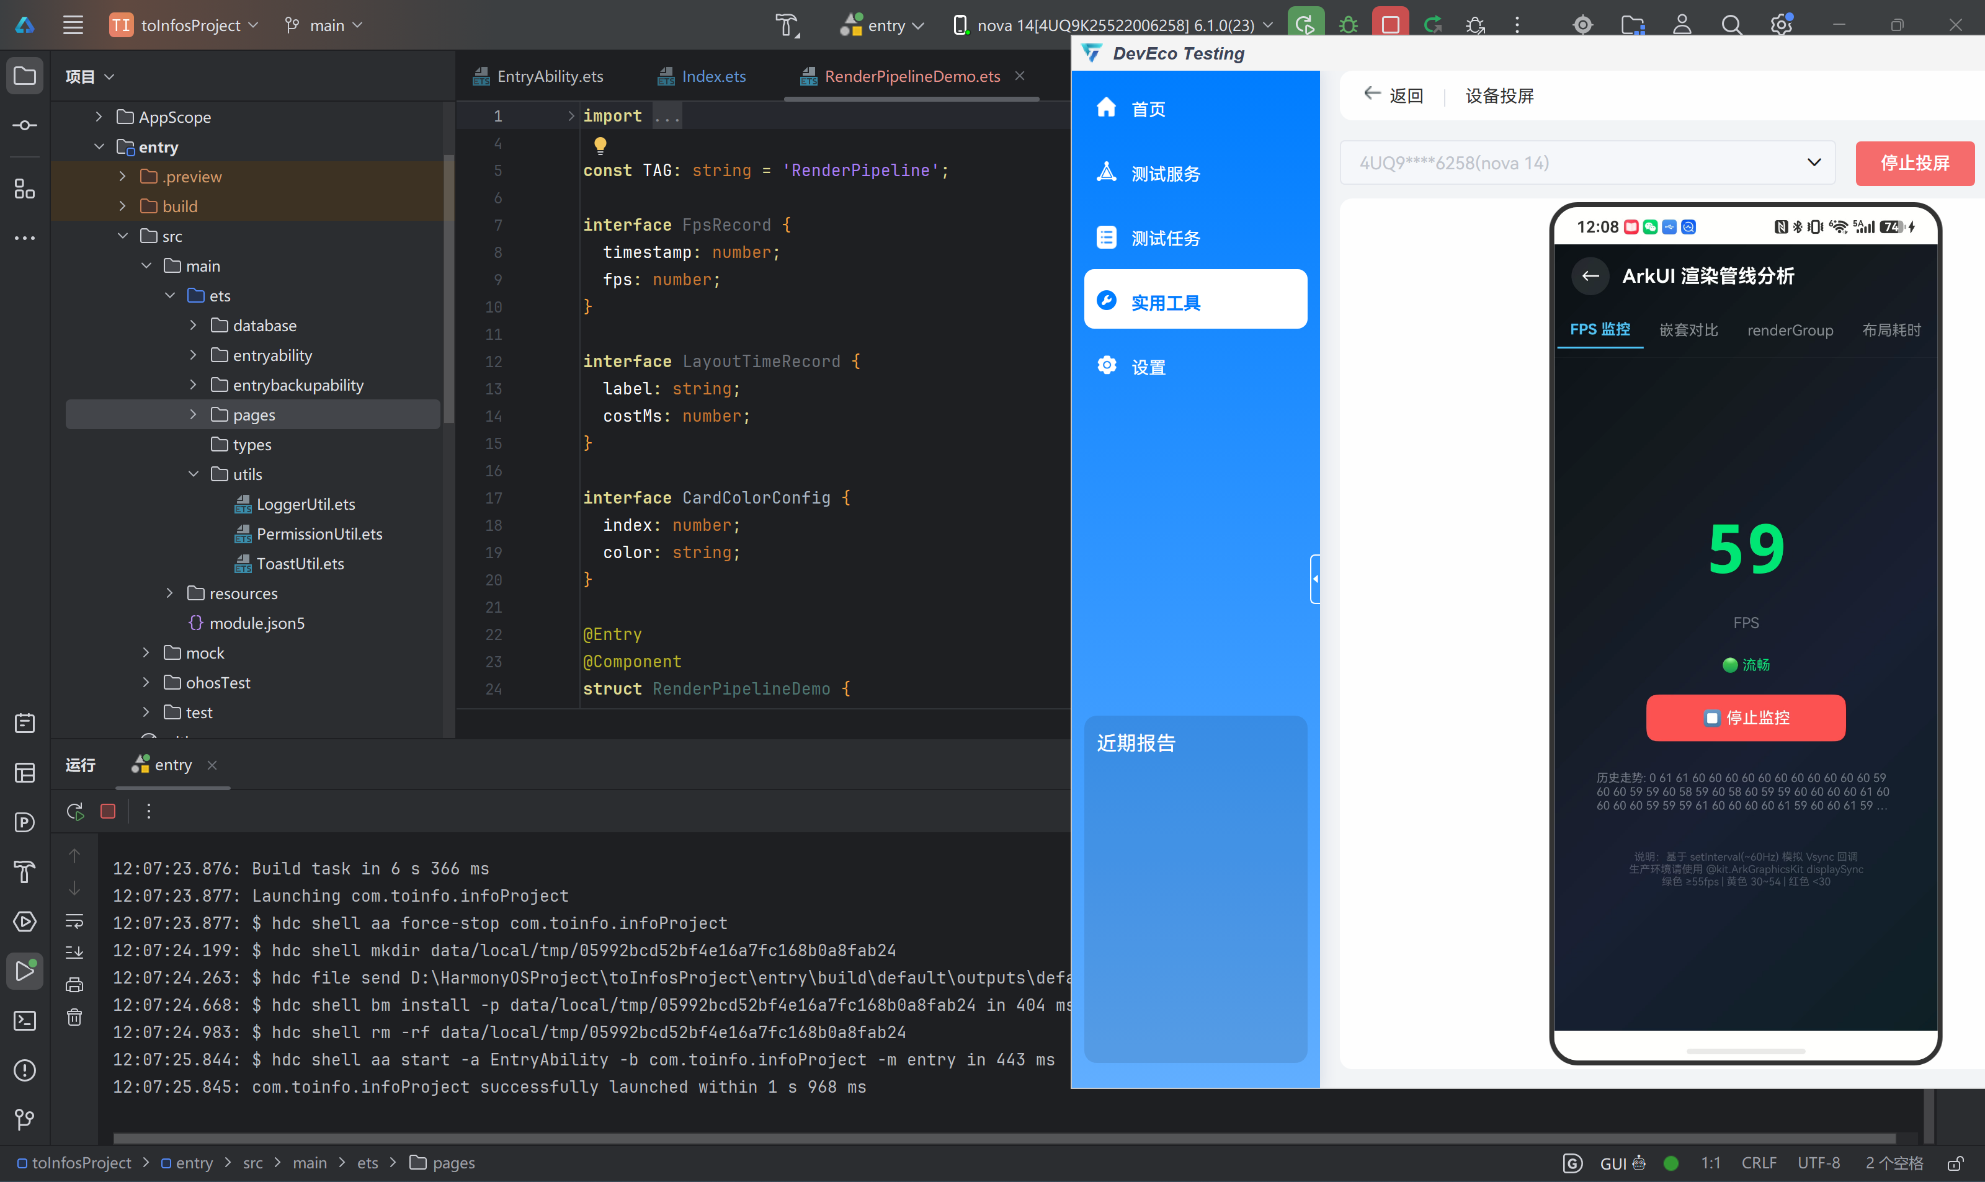Open the commit tool window icon

click(x=25, y=125)
